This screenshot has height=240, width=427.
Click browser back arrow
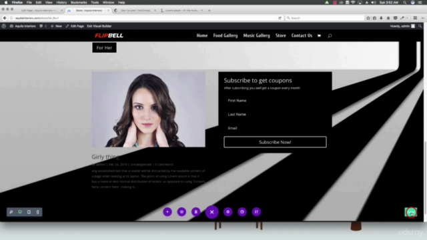[5, 18]
